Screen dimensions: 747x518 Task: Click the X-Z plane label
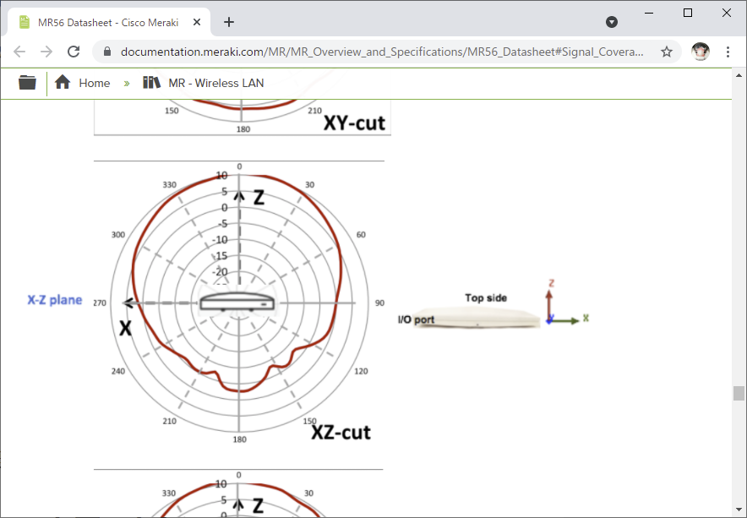pyautogui.click(x=55, y=300)
